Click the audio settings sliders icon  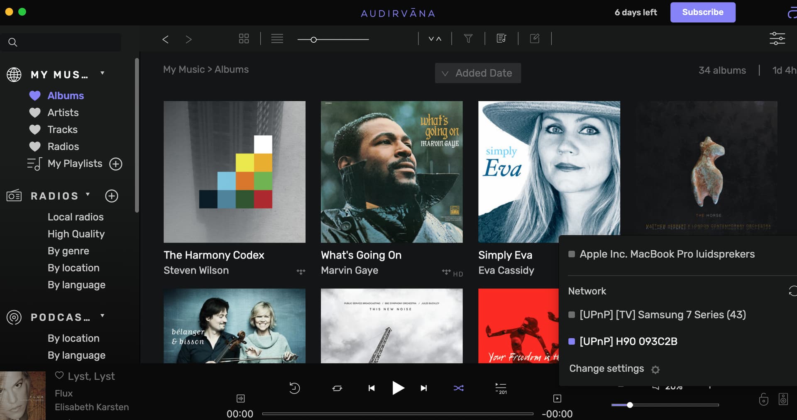tap(777, 39)
